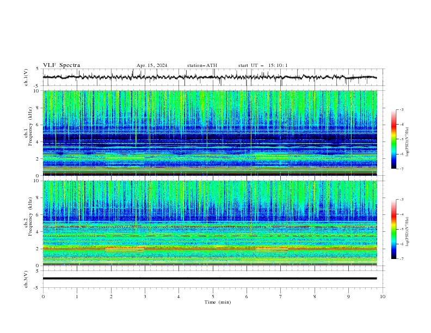Click the ch.1 (V) waveform axis label
The image size is (431, 333).
[x=26, y=77]
